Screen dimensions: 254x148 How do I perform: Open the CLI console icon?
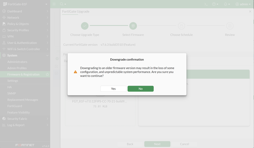pyautogui.click(x=206, y=4)
